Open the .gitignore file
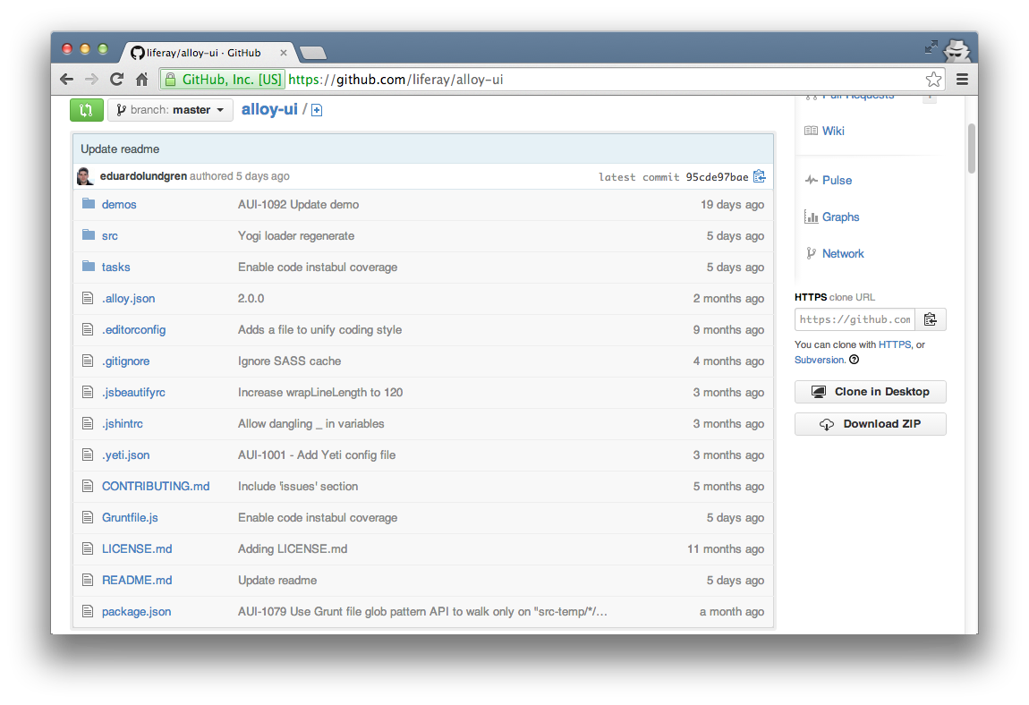This screenshot has height=705, width=1029. (125, 361)
